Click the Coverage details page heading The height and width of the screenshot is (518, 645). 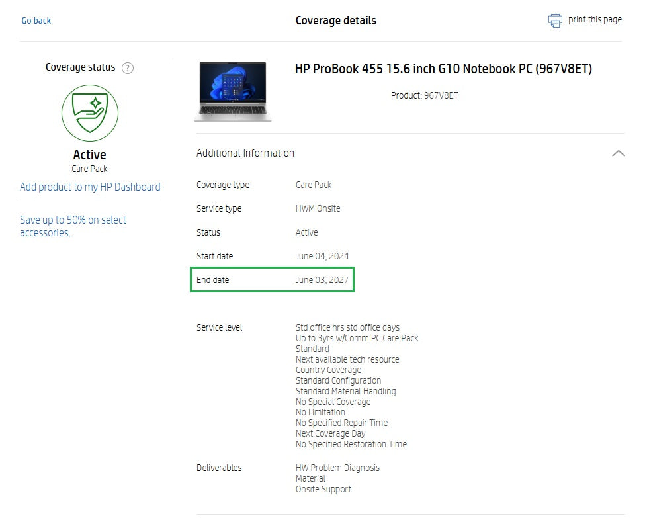click(335, 20)
